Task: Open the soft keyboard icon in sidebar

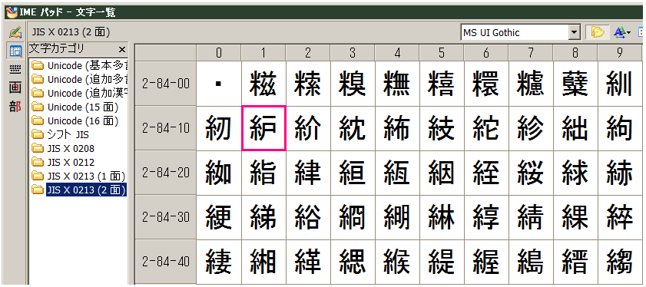Action: [x=15, y=70]
